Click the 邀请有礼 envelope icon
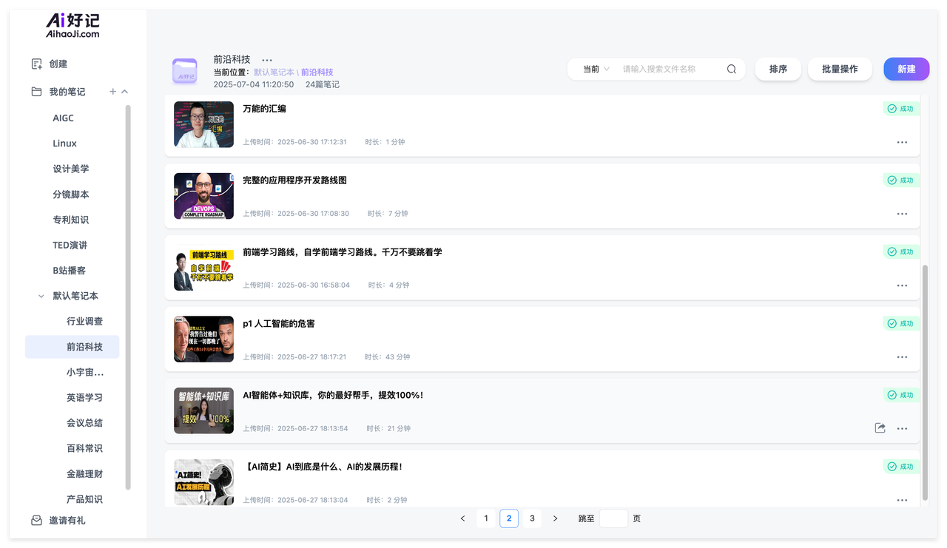The height and width of the screenshot is (548, 947). pyautogui.click(x=37, y=521)
